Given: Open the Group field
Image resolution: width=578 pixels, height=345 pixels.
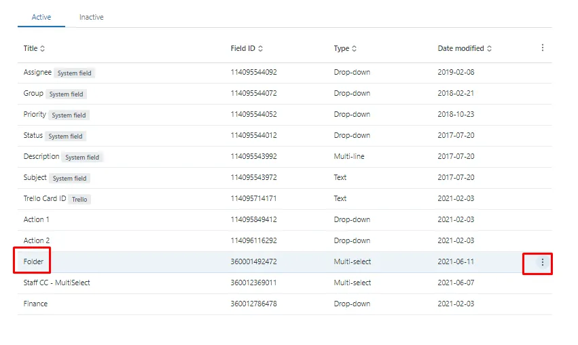Looking at the screenshot, I should [33, 93].
